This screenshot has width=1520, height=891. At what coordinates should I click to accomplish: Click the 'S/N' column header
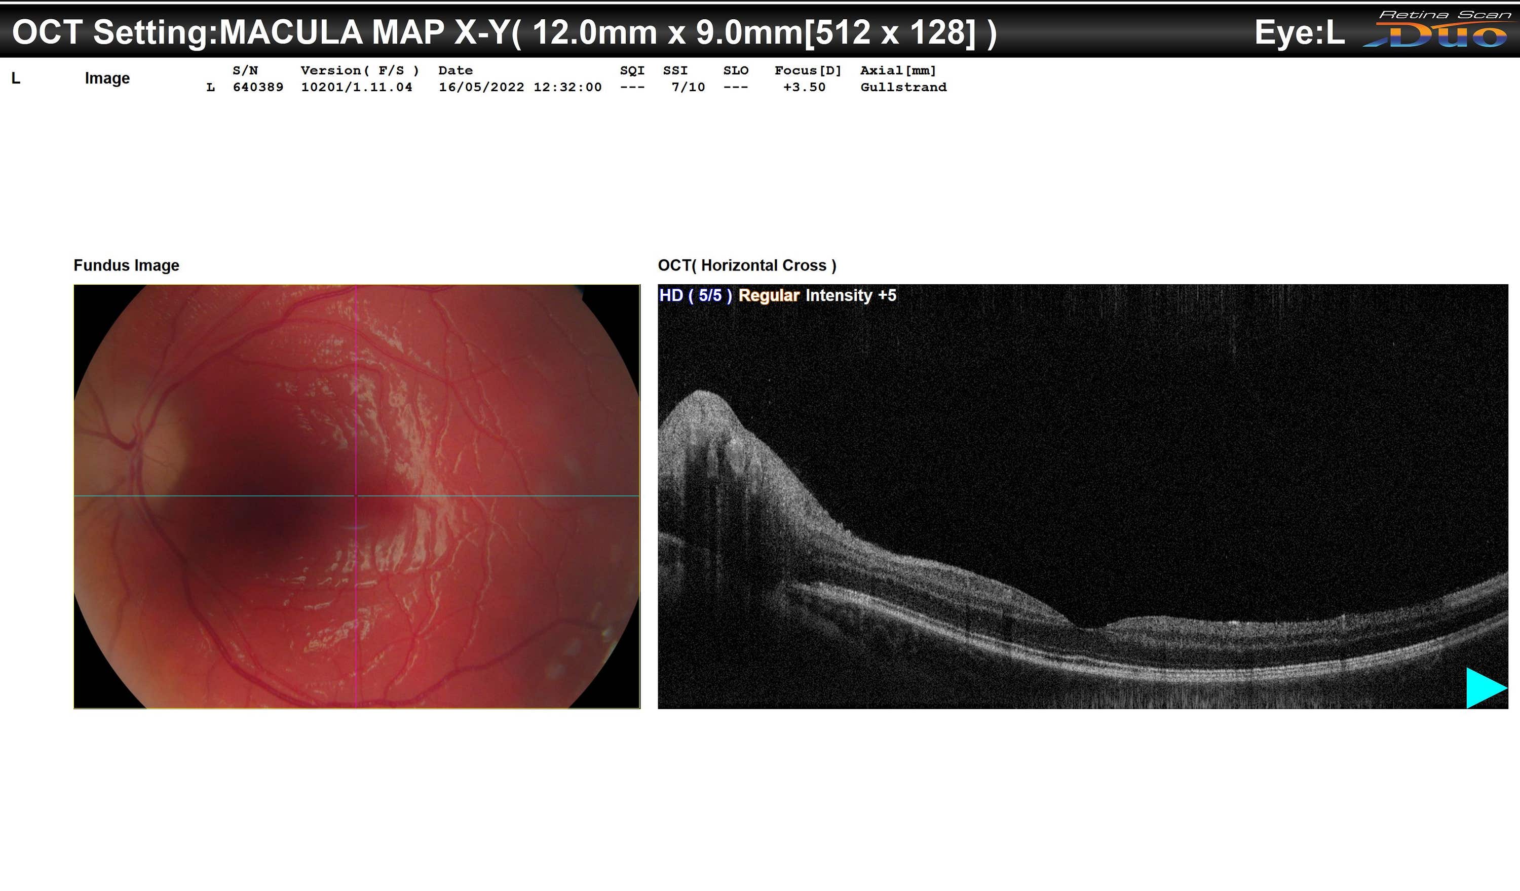[245, 70]
